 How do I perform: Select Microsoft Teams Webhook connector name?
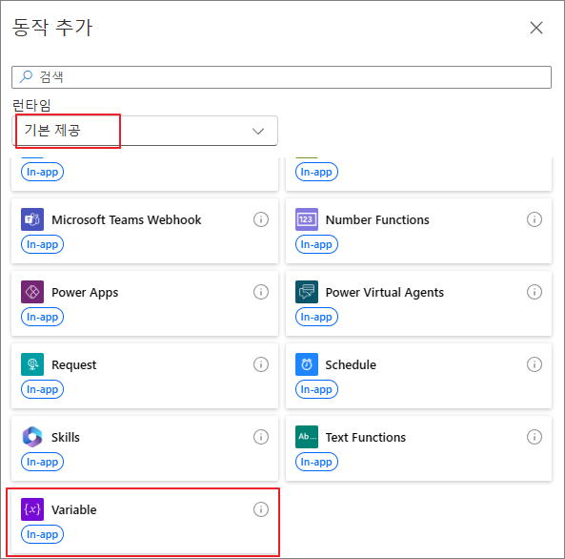[x=127, y=219]
